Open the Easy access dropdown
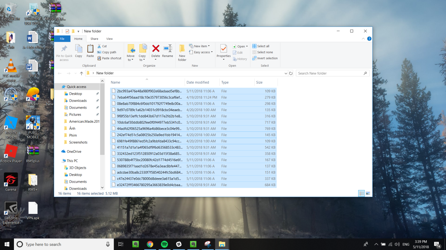Image resolution: width=446 pixels, height=250 pixels. pos(201,52)
